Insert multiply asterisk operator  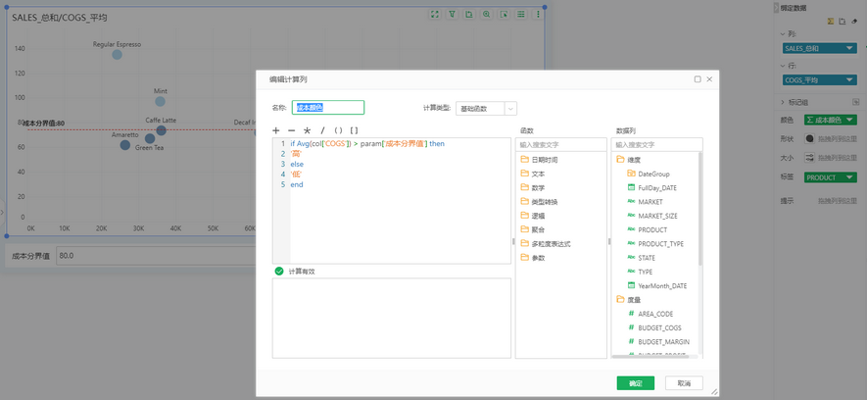point(308,130)
